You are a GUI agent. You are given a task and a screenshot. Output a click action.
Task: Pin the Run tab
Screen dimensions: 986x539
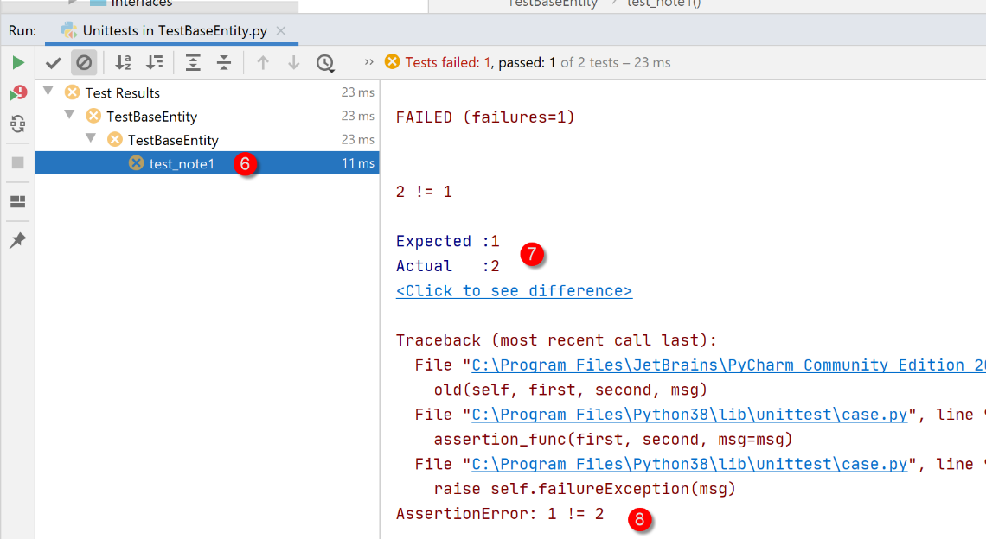pyautogui.click(x=17, y=241)
